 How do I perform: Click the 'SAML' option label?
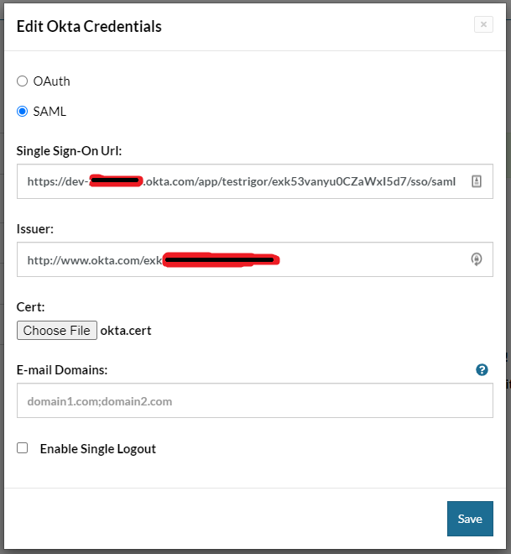click(x=50, y=112)
